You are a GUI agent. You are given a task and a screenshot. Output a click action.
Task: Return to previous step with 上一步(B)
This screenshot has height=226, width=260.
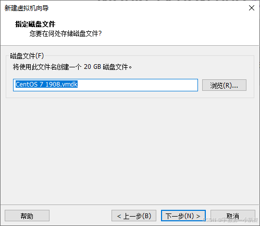(x=134, y=216)
